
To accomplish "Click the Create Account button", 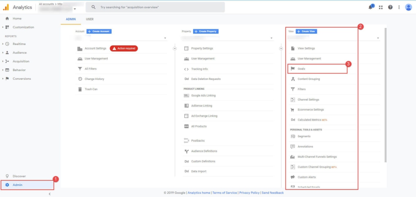I will coord(99,31).
